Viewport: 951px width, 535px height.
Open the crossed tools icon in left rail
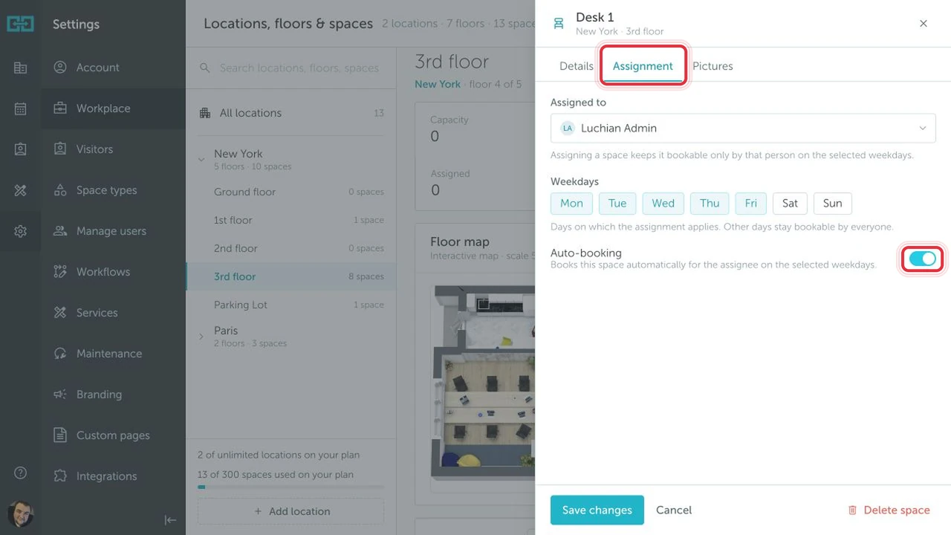20,190
